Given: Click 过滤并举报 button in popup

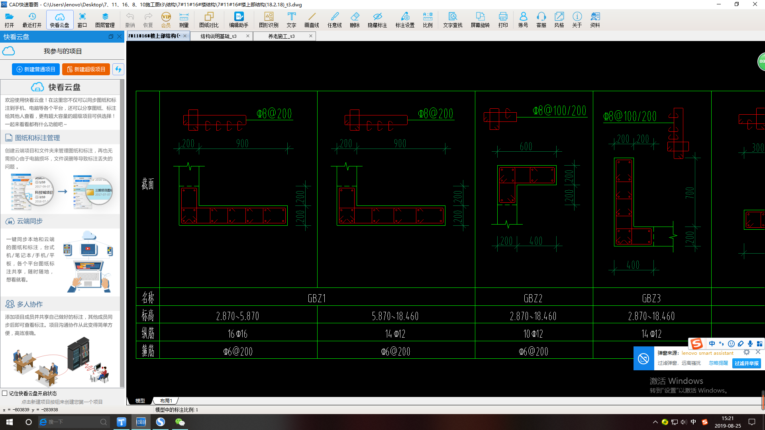Looking at the screenshot, I should [x=747, y=363].
